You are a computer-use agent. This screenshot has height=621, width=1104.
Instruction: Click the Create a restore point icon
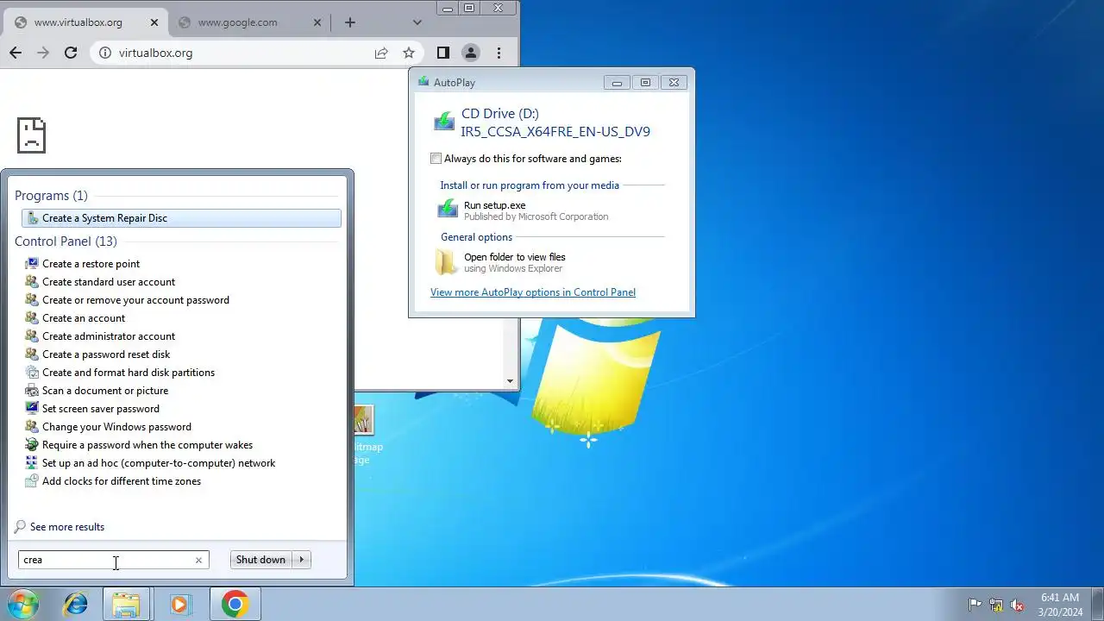tap(33, 264)
